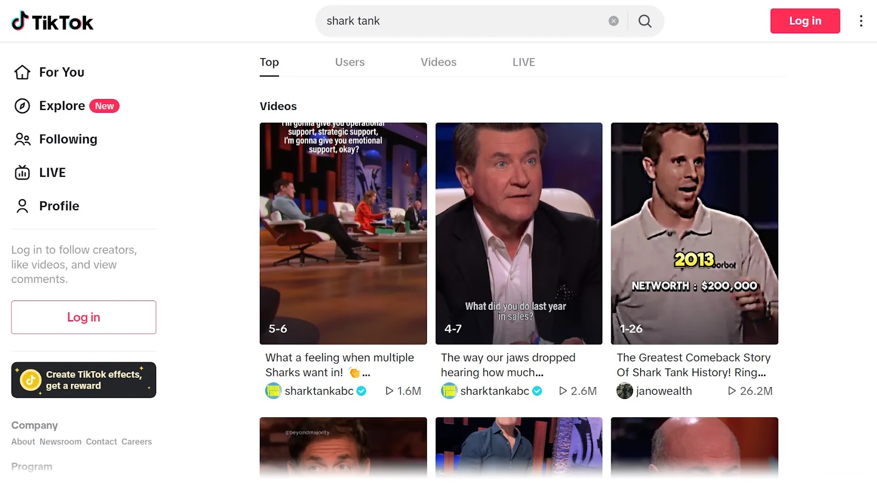Click the Explore compass icon

pyautogui.click(x=22, y=106)
